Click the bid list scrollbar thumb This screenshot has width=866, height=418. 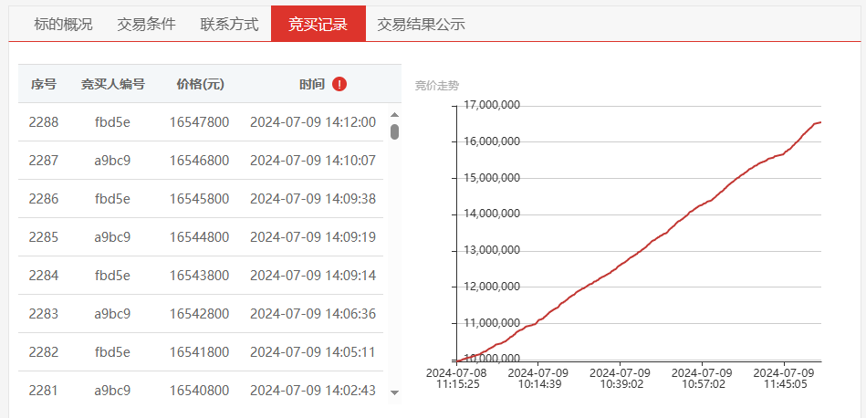coord(394,132)
